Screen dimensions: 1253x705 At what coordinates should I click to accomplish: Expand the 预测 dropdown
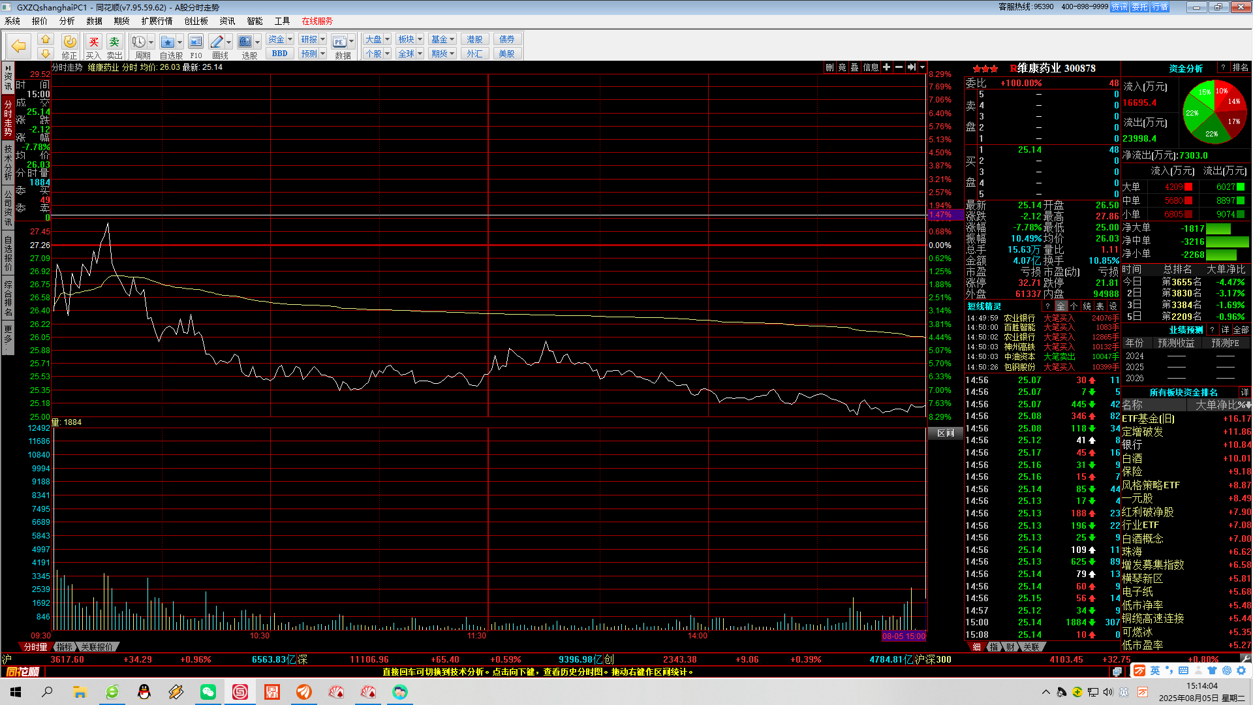tap(322, 54)
